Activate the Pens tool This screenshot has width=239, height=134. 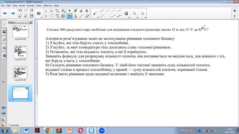[69, 16]
